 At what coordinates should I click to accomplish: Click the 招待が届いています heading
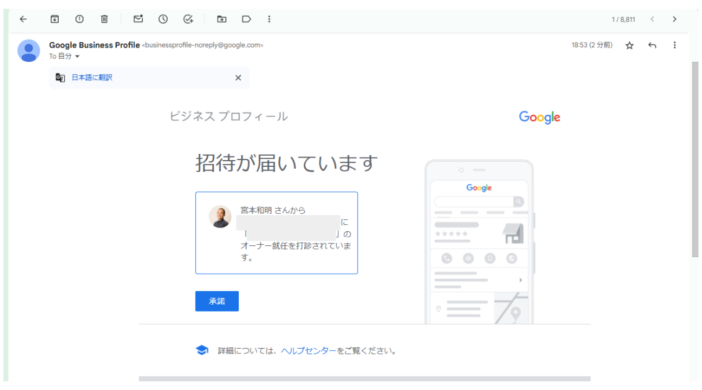coord(286,163)
